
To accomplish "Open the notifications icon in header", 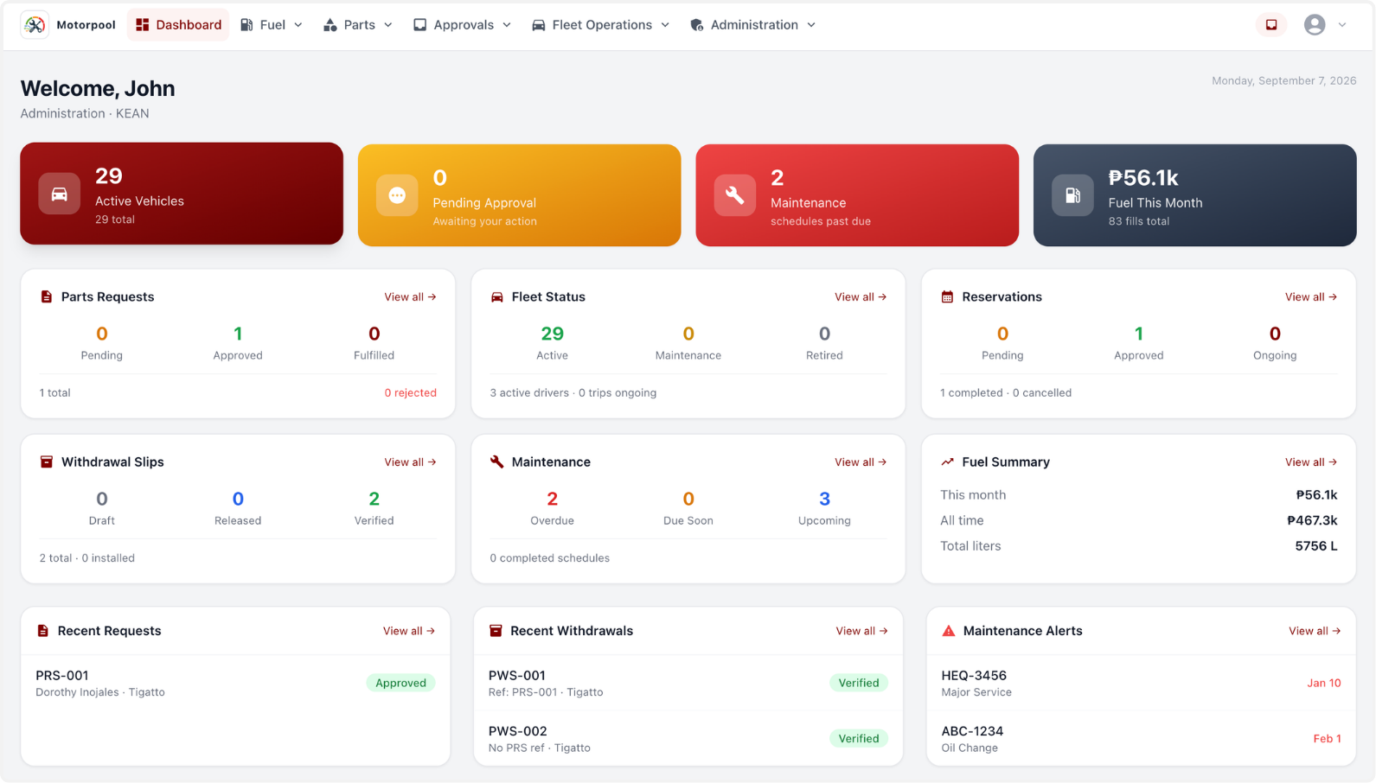I will tap(1271, 25).
